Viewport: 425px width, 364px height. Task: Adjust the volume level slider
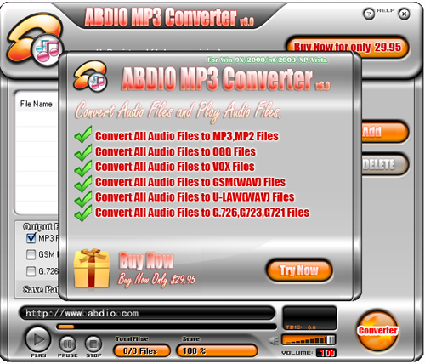point(309,339)
